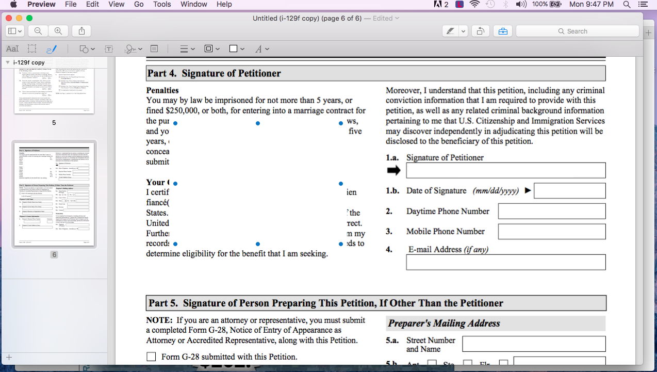
Task: Click the Signature of Petitioner field
Action: coord(505,171)
